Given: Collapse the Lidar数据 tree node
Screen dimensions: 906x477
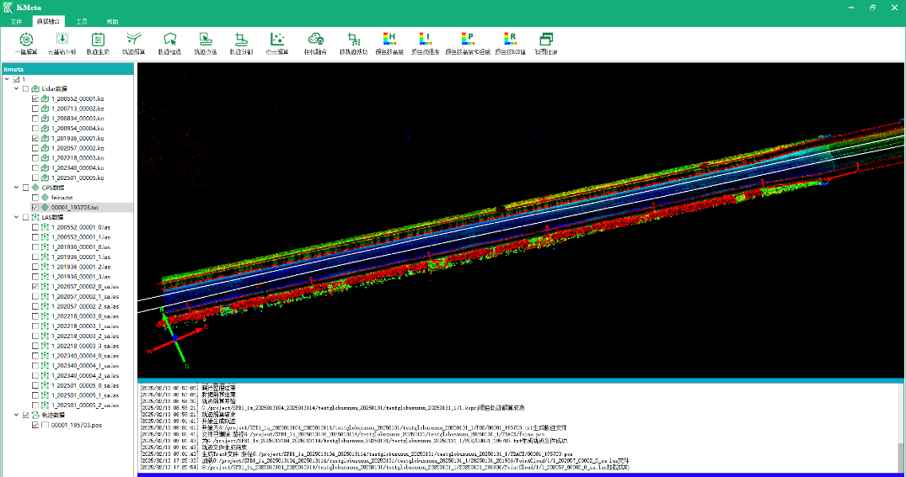Looking at the screenshot, I should [x=16, y=88].
